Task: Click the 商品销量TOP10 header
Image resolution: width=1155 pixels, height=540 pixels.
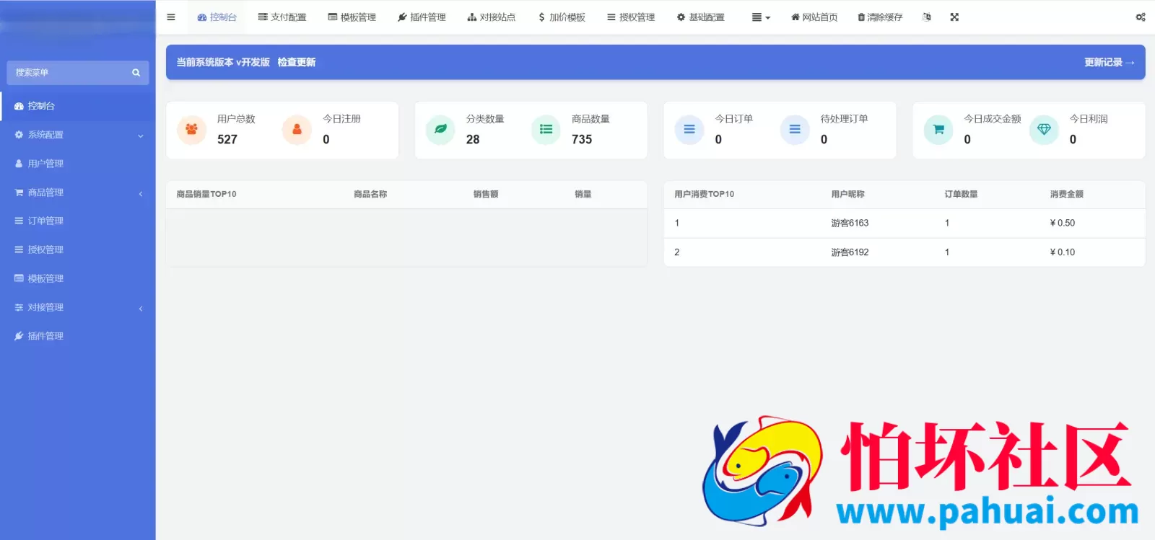Action: 206,194
